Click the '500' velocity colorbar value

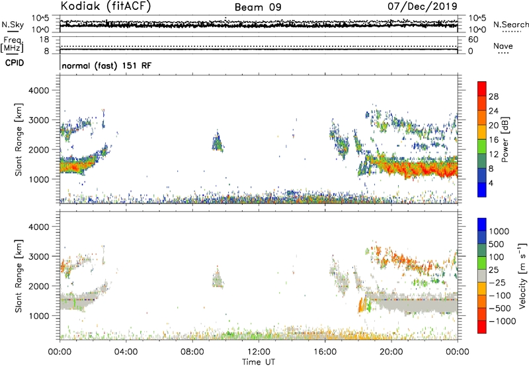point(497,244)
